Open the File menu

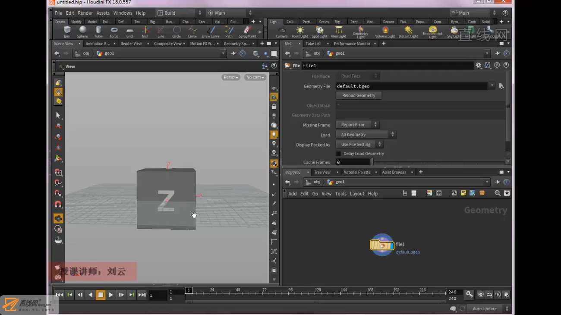tap(58, 13)
